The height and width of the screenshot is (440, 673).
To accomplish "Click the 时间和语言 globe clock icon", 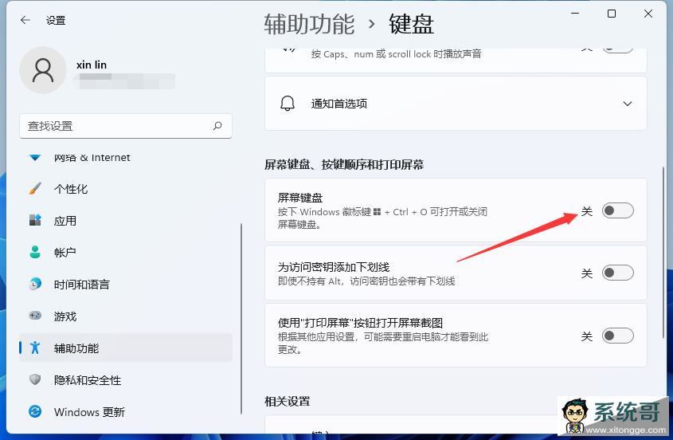I will [35, 284].
